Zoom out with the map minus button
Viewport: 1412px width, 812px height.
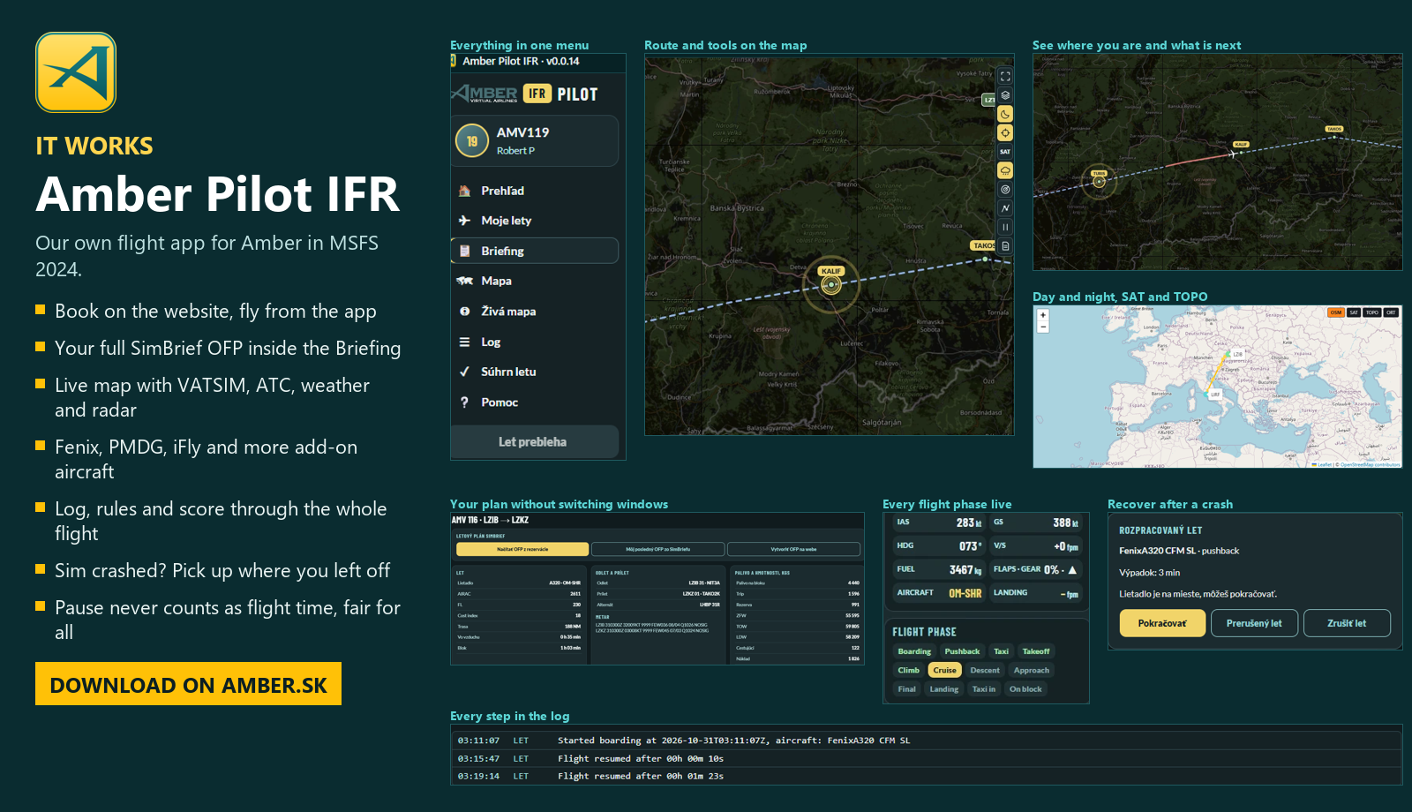pos(1043,327)
